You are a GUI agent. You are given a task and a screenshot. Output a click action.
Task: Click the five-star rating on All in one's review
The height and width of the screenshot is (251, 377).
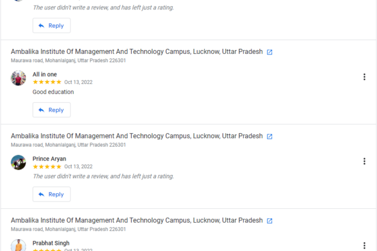47,82
